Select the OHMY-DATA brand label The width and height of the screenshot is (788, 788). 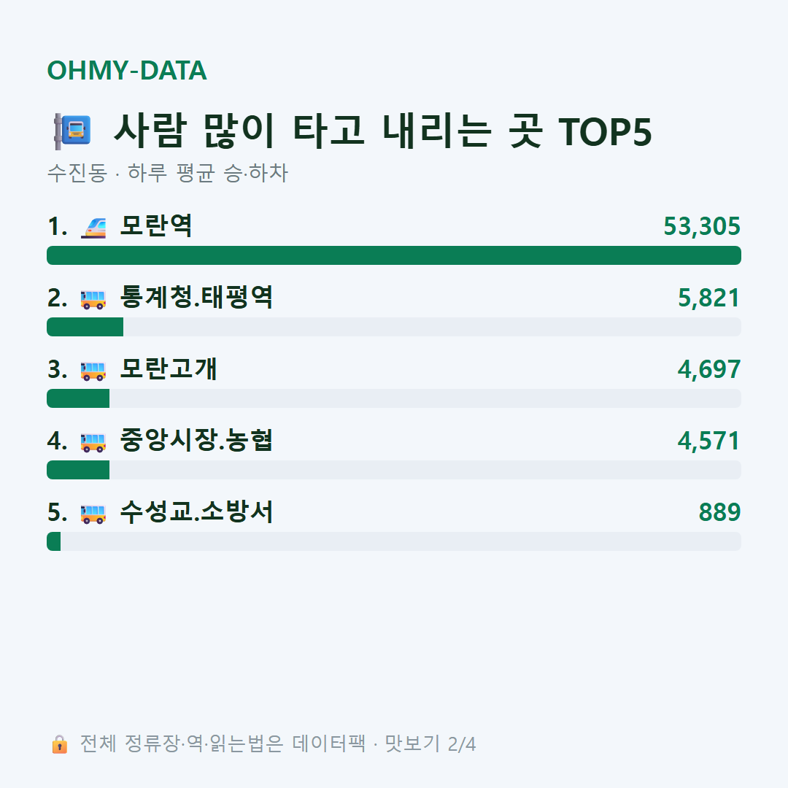127,70
